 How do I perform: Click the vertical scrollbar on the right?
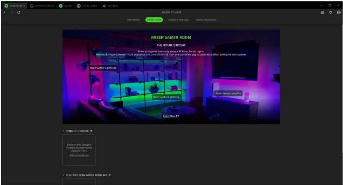342,89
